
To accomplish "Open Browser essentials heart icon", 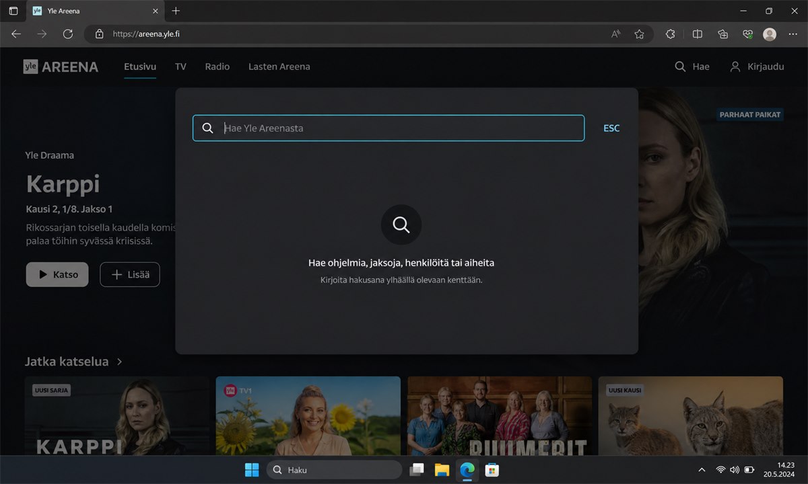I will [747, 34].
